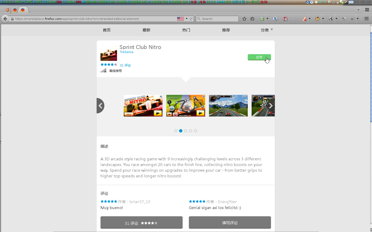Open dropdown beside globe icon
Image resolution: width=372 pixels, height=232 pixels.
tap(336, 19)
